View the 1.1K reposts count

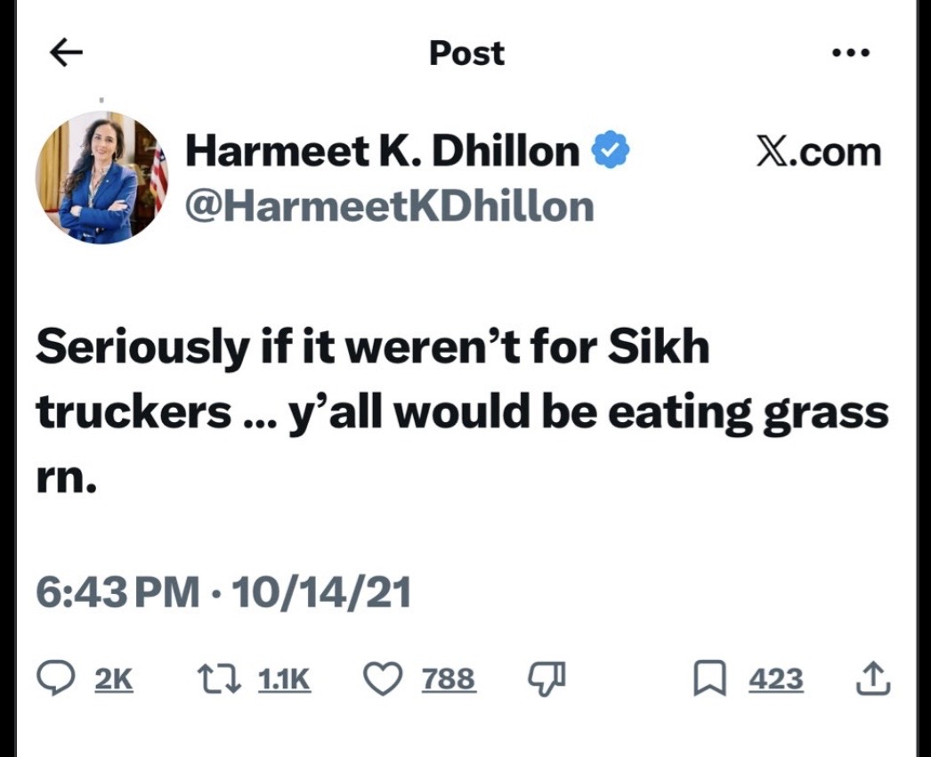coord(284,680)
